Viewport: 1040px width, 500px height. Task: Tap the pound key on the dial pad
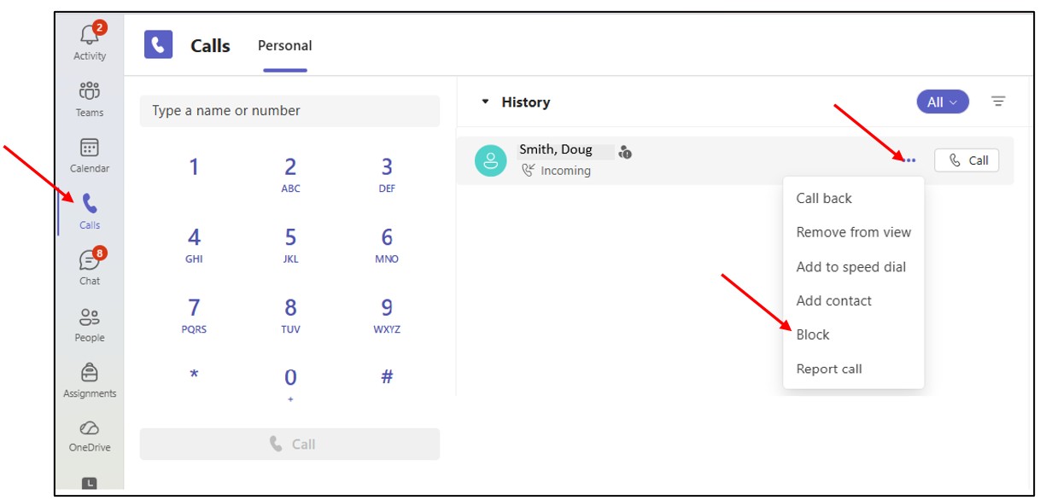point(387,377)
